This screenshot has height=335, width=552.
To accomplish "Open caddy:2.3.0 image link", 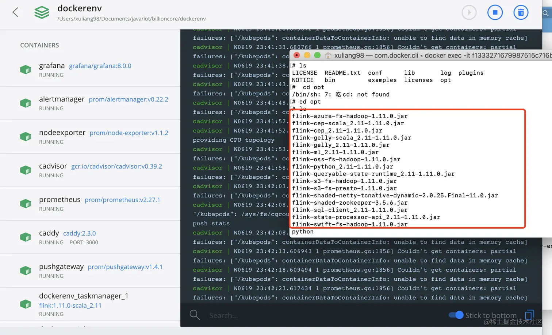I will 80,233.
